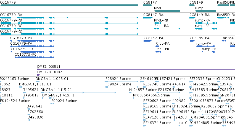Image resolution: width=235 pixels, height=127 pixels.
Task: Click EST RE46374.5prime
Action: [x=145, y=126]
